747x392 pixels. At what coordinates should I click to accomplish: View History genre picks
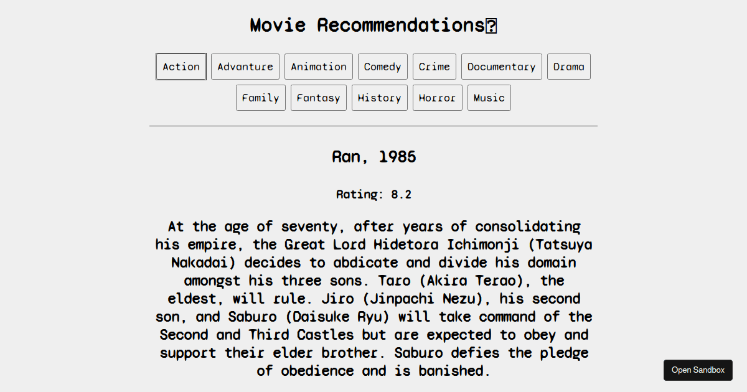tap(379, 97)
